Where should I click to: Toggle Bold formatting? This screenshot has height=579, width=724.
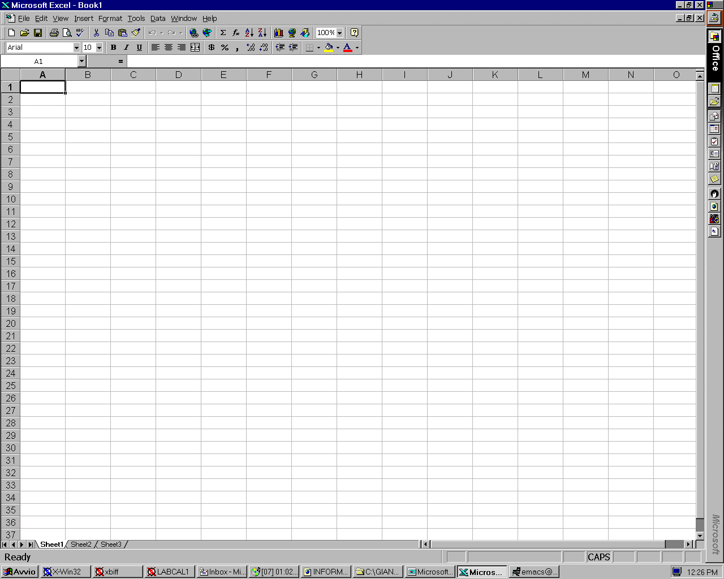tap(113, 47)
